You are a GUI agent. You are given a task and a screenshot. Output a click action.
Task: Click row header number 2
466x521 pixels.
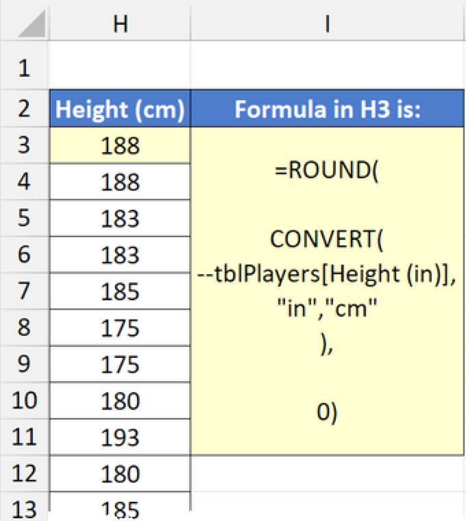(25, 108)
